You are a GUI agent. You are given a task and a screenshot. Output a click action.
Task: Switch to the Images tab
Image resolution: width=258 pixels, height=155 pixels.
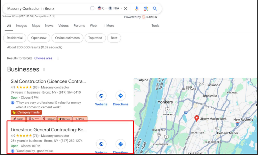(x=21, y=26)
